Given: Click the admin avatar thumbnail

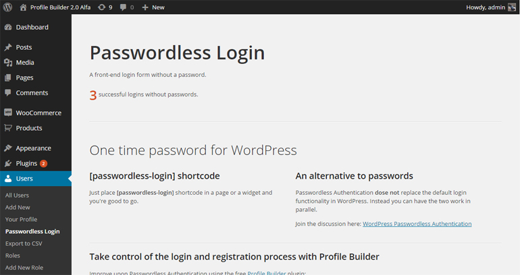Looking at the screenshot, I should (x=512, y=7).
